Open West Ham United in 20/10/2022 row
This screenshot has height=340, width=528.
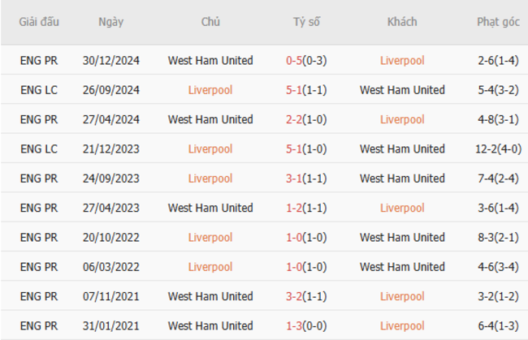click(402, 238)
